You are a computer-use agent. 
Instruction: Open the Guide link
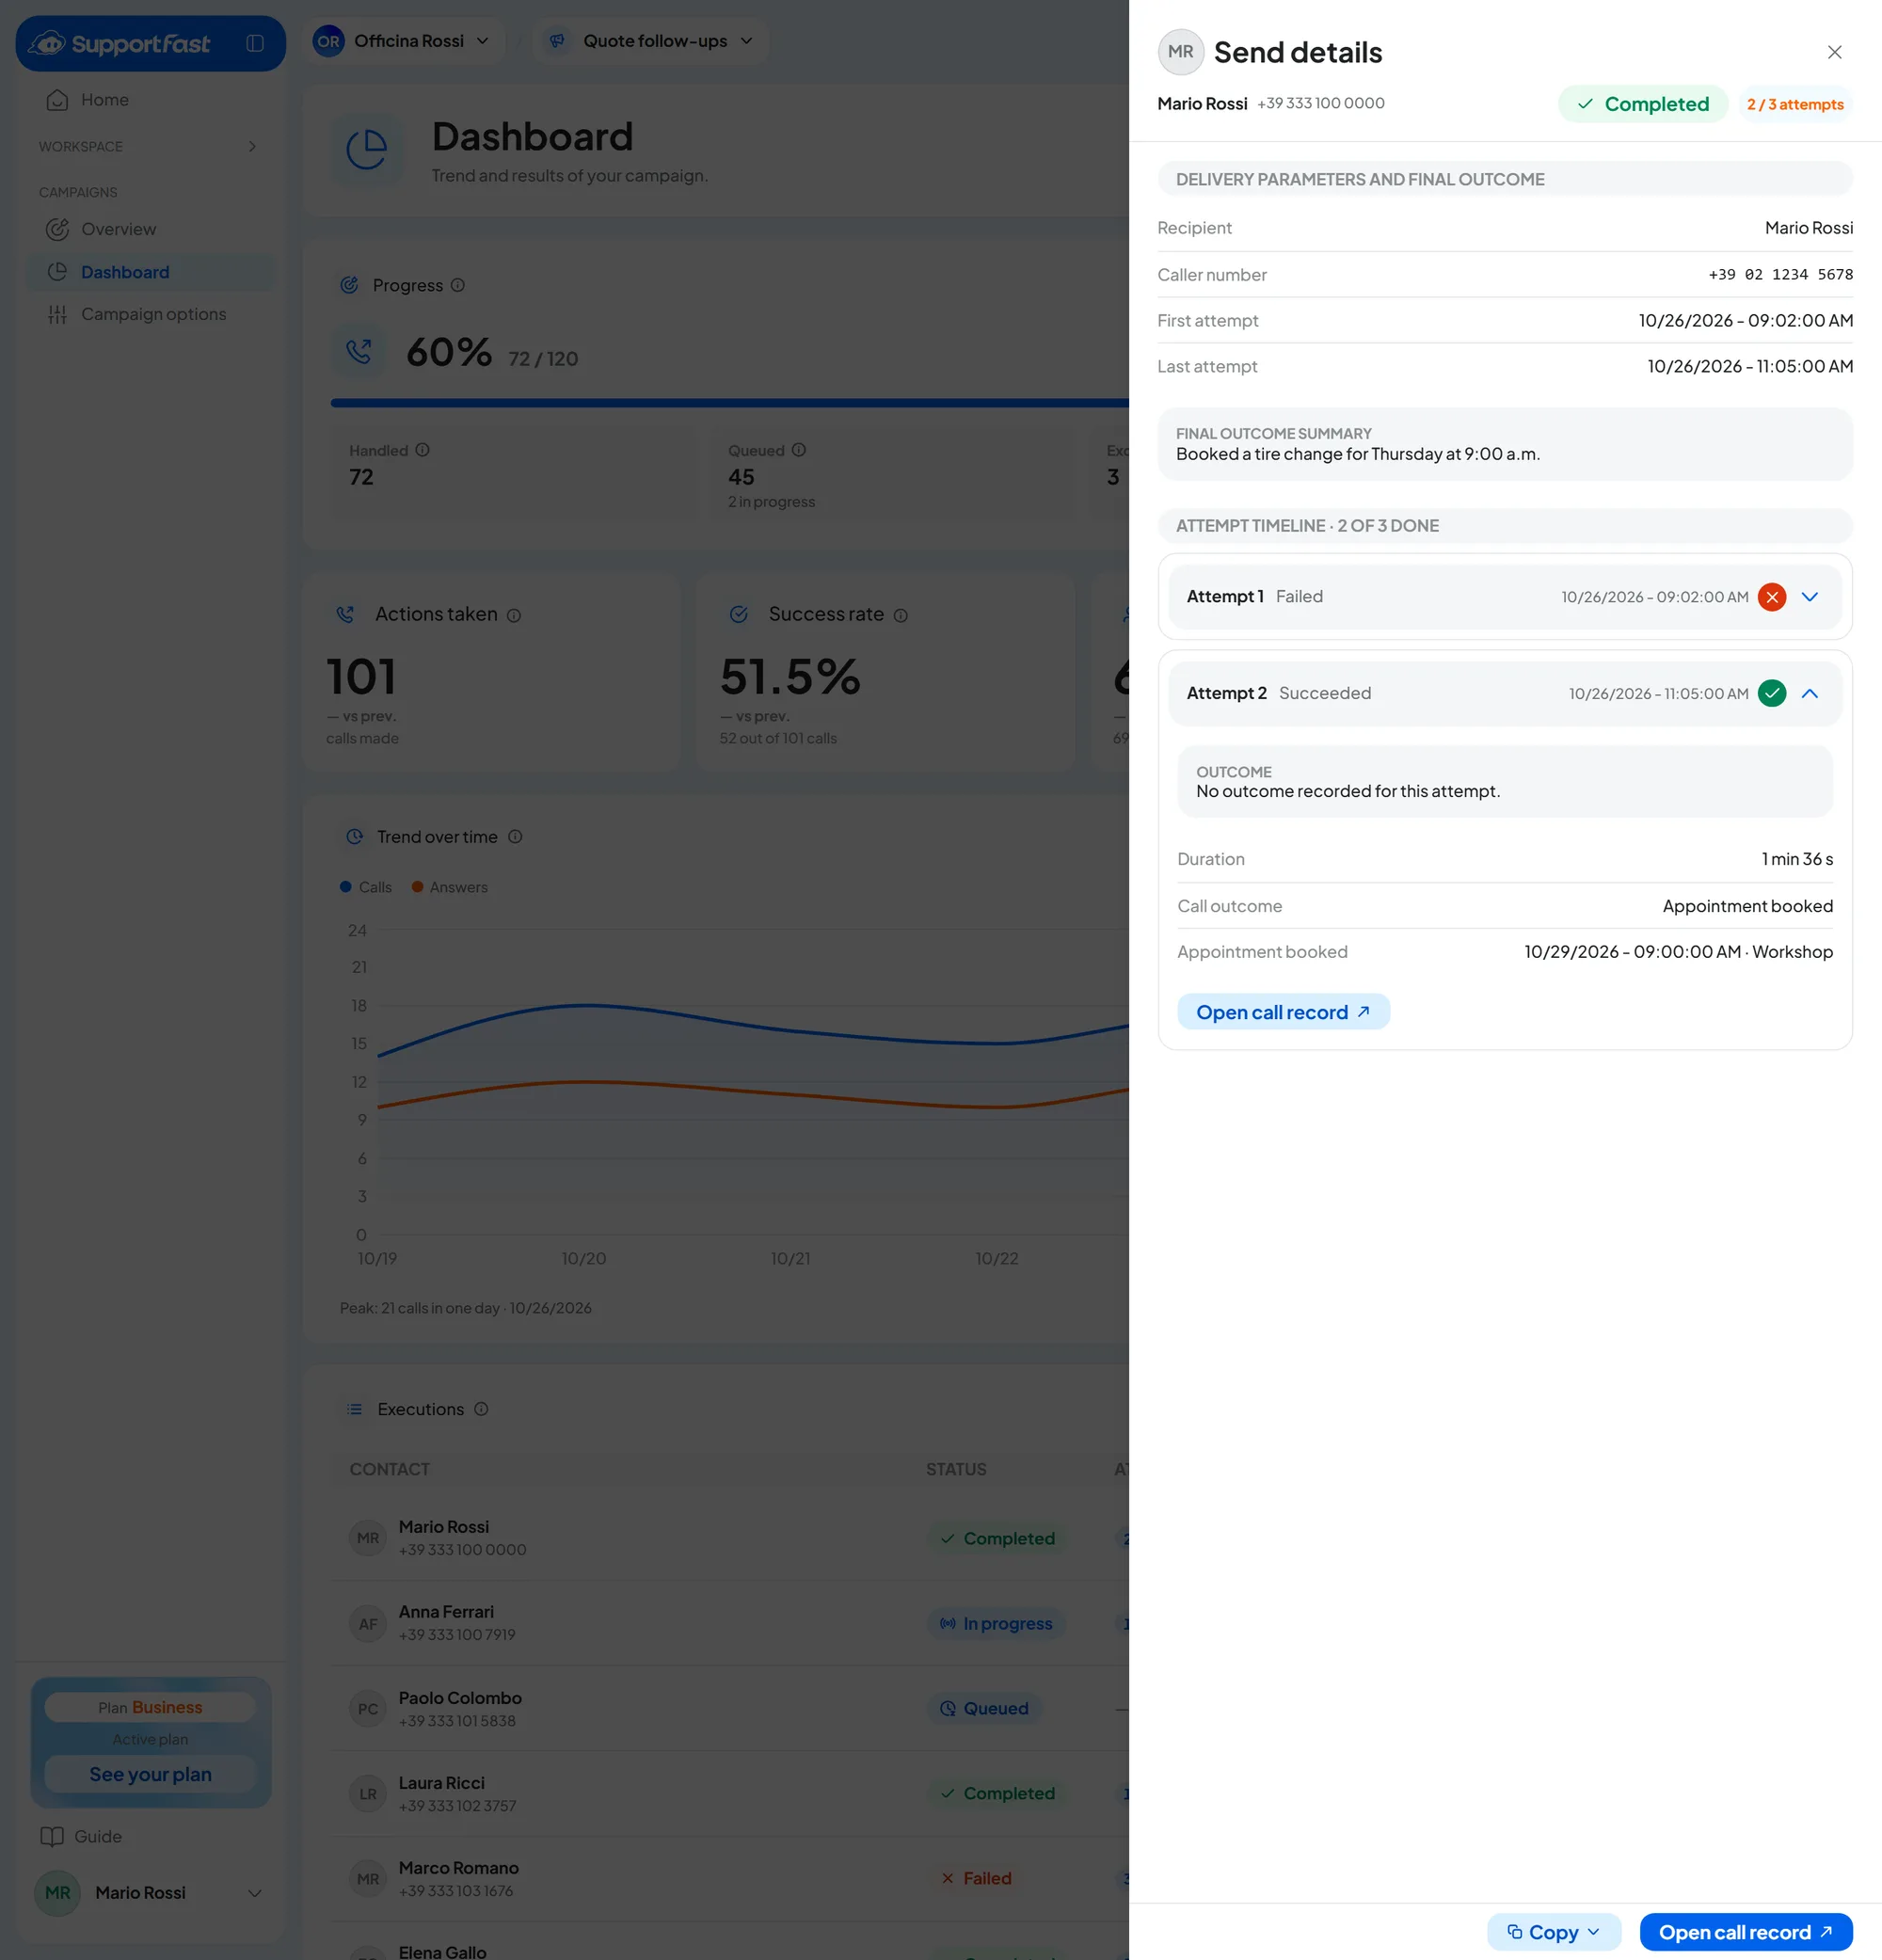tap(82, 1836)
